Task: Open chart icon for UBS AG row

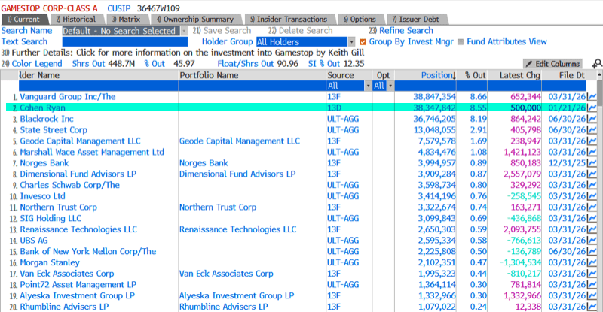Action: tap(592, 241)
